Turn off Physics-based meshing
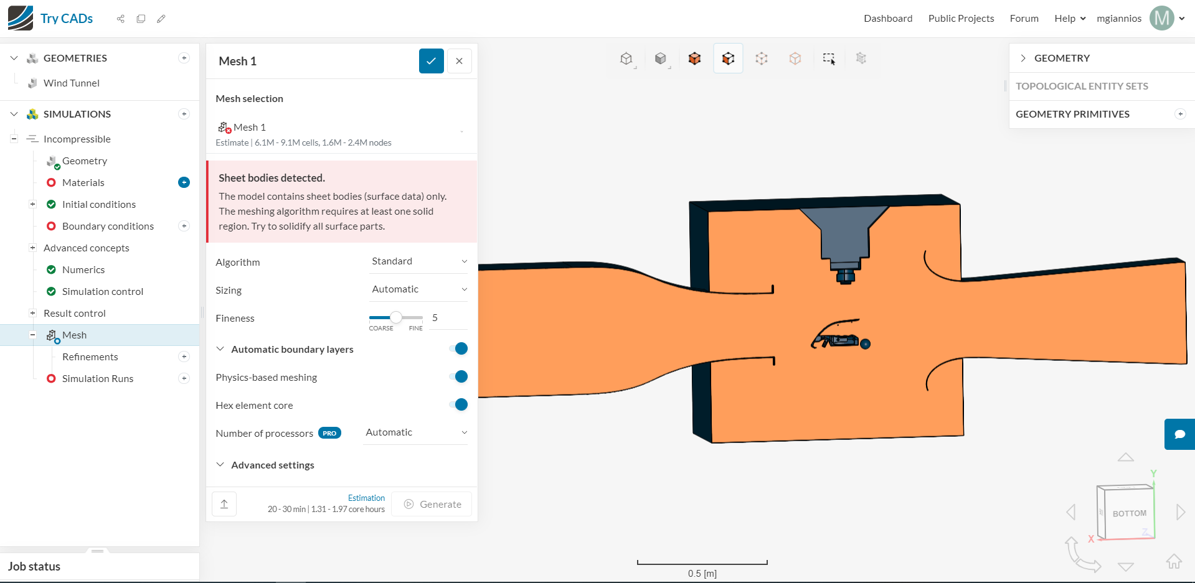This screenshot has height=583, width=1195. point(459,376)
